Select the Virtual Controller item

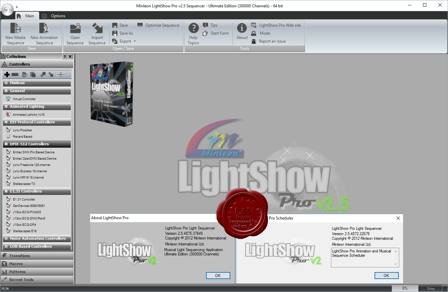tap(24, 99)
